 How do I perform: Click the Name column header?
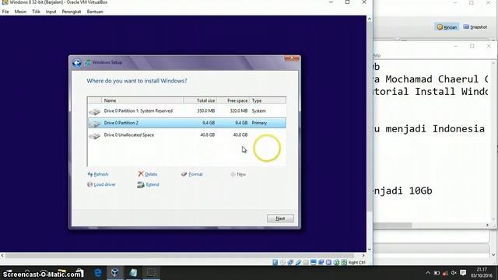pyautogui.click(x=142, y=100)
